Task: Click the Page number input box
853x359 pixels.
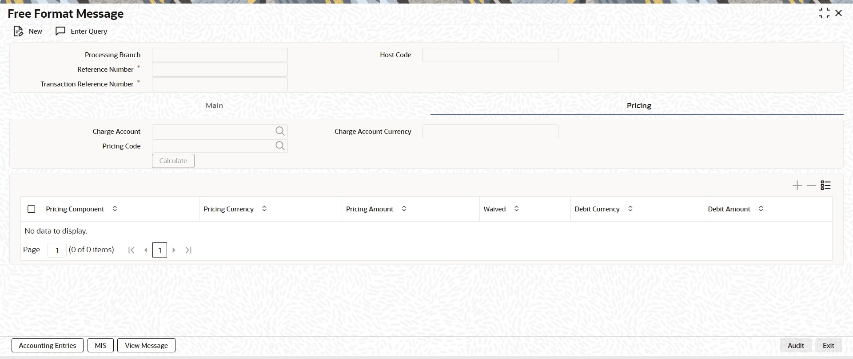Action: [x=57, y=250]
